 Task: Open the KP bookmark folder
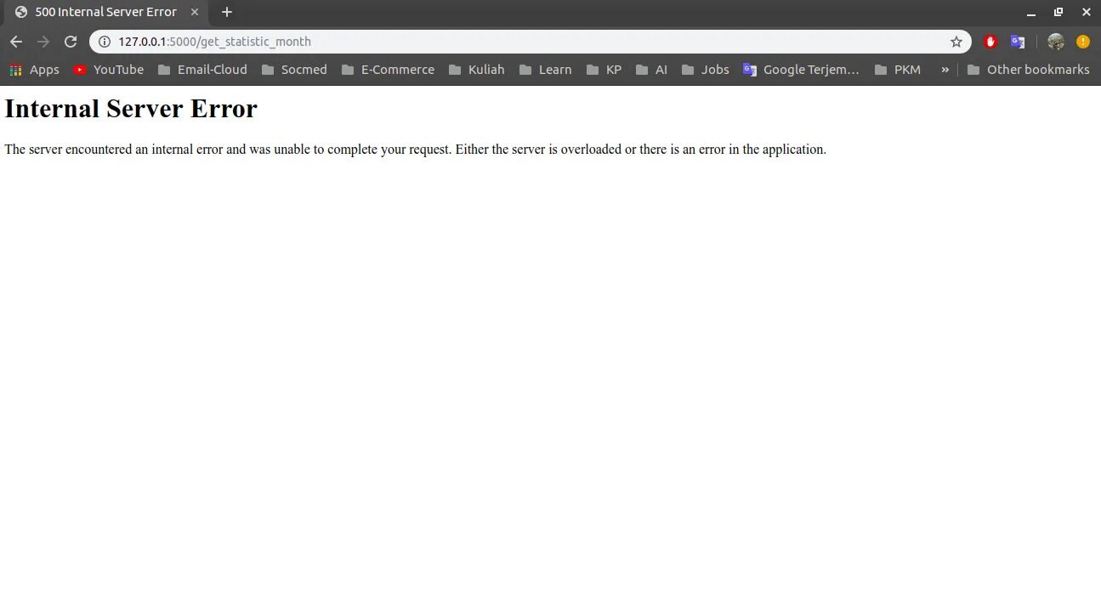pyautogui.click(x=604, y=70)
